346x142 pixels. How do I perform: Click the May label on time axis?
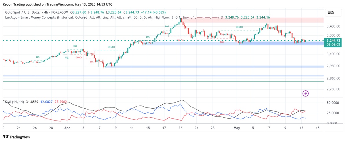point(237,128)
